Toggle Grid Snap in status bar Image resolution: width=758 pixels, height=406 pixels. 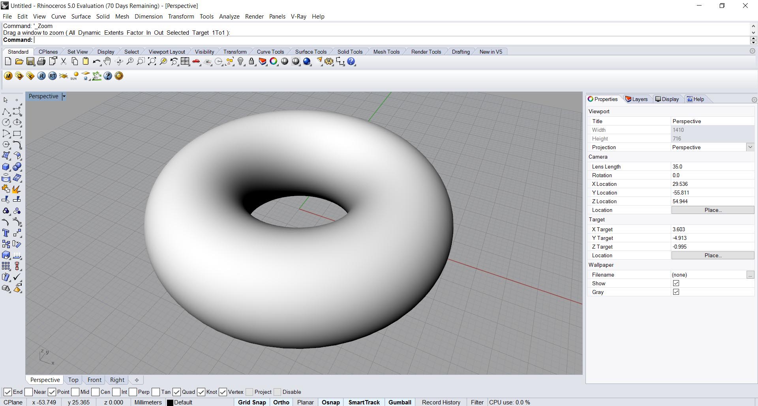tap(252, 402)
